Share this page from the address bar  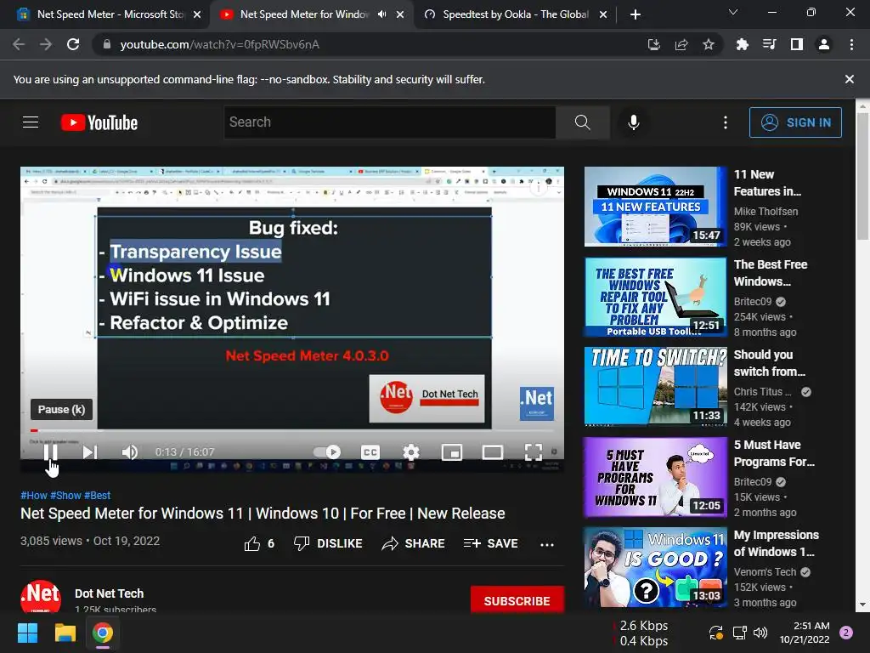tap(681, 44)
